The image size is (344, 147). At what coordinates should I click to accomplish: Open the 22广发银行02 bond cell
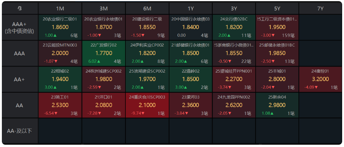(103, 53)
